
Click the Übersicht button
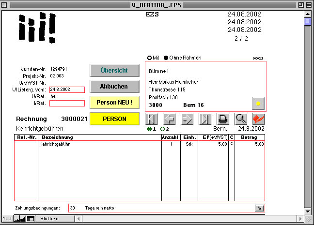pyautogui.click(x=114, y=70)
